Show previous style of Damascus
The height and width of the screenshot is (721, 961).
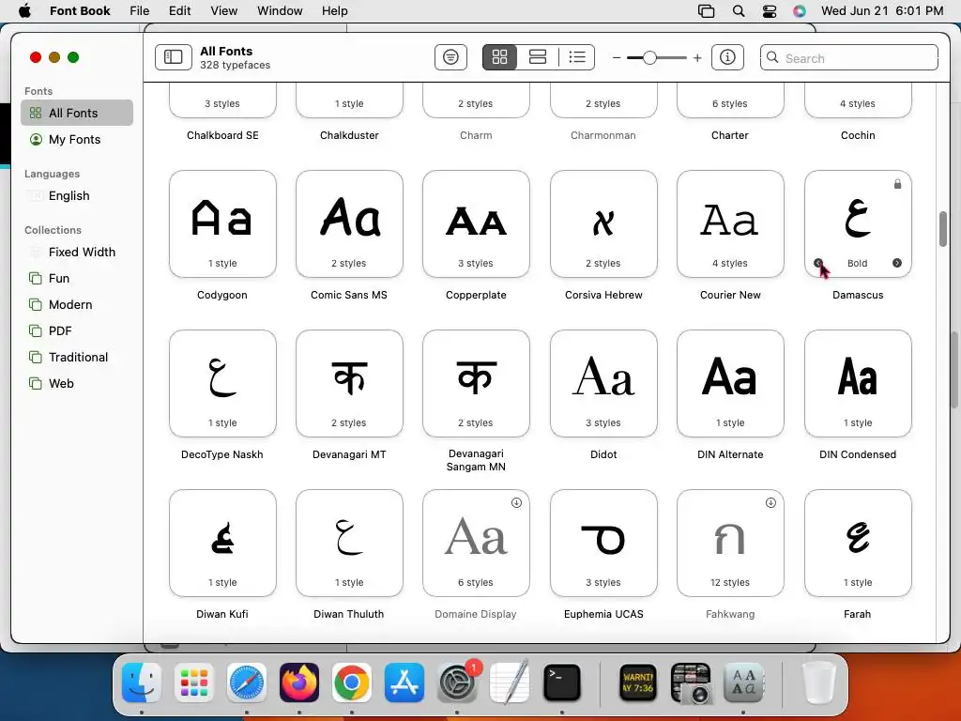click(818, 263)
